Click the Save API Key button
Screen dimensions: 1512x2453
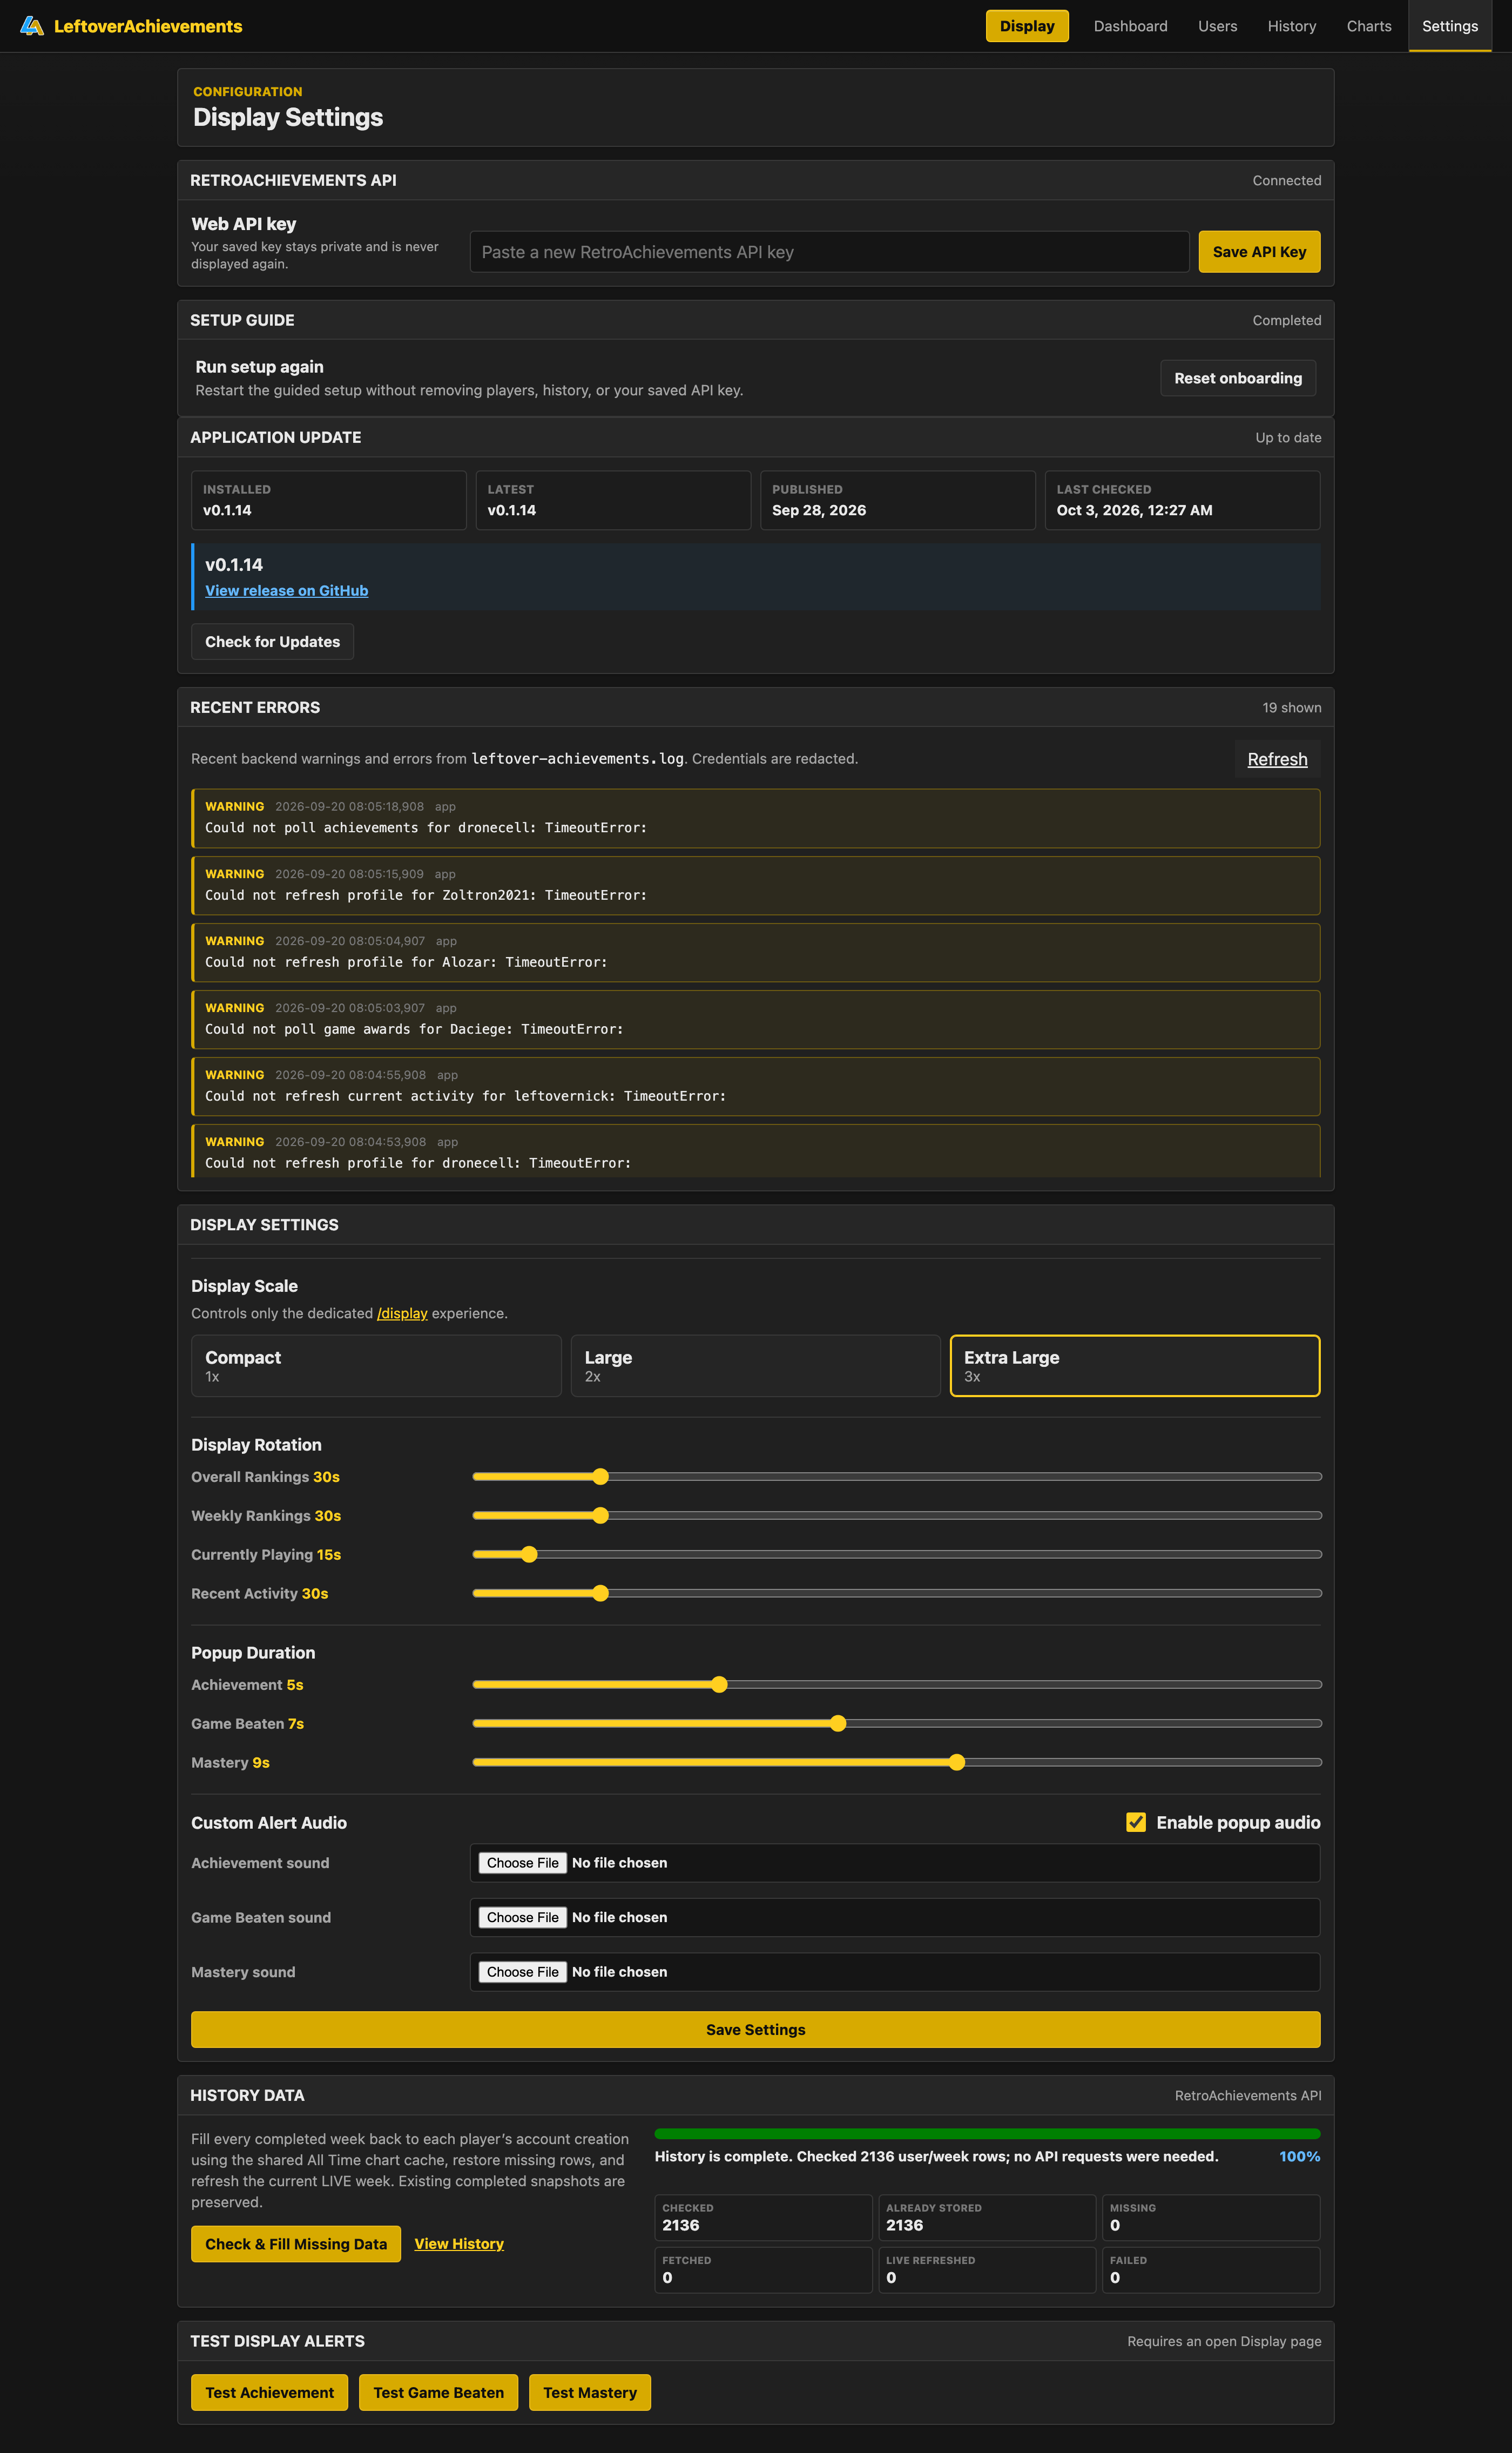1259,252
